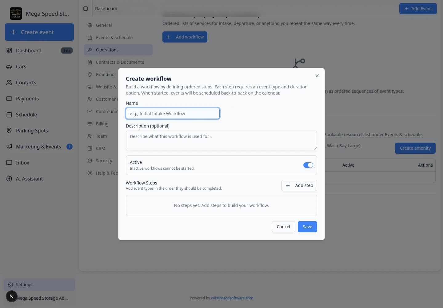Select the Operations settings tab
This screenshot has height=308, width=443.
118,50
